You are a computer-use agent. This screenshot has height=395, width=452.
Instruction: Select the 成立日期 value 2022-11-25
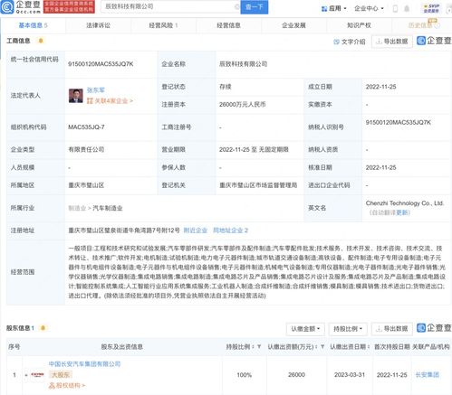tap(380, 87)
